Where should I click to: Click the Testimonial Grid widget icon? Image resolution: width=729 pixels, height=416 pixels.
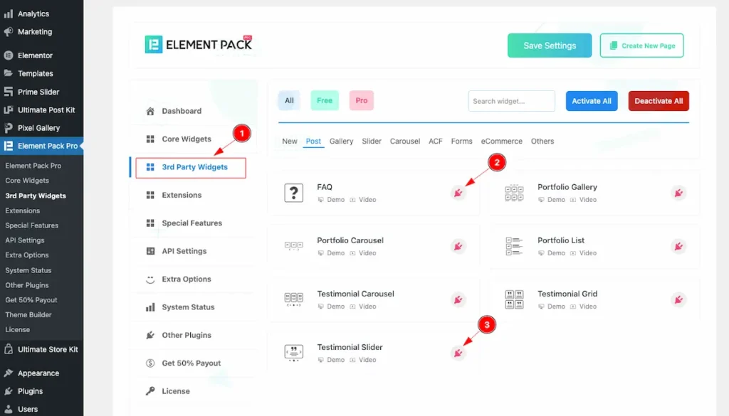(514, 299)
